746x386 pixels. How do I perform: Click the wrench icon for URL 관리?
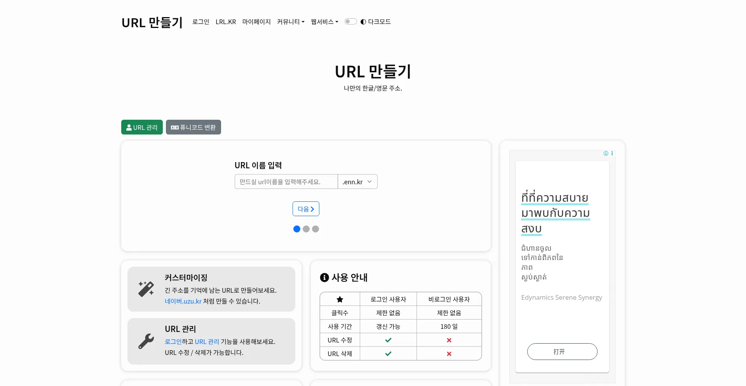point(146,341)
